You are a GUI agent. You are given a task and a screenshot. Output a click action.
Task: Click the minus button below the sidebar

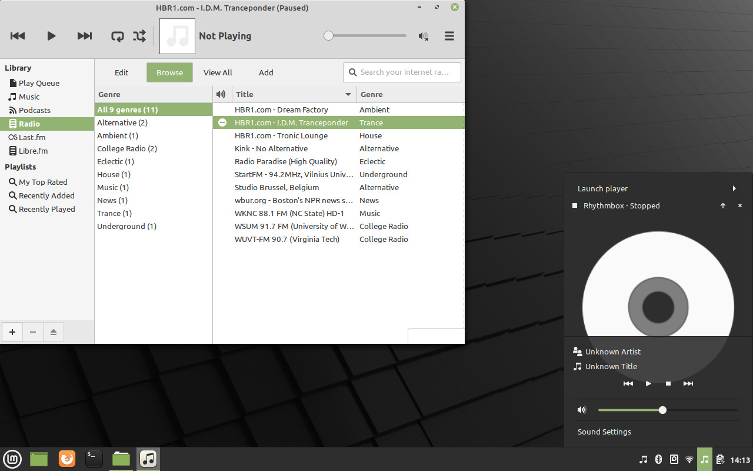pyautogui.click(x=33, y=332)
